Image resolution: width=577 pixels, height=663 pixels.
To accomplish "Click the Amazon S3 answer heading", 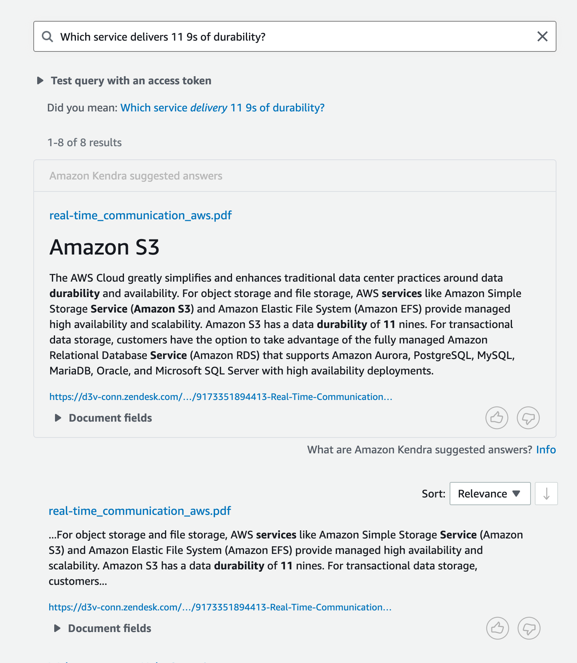I will click(105, 247).
